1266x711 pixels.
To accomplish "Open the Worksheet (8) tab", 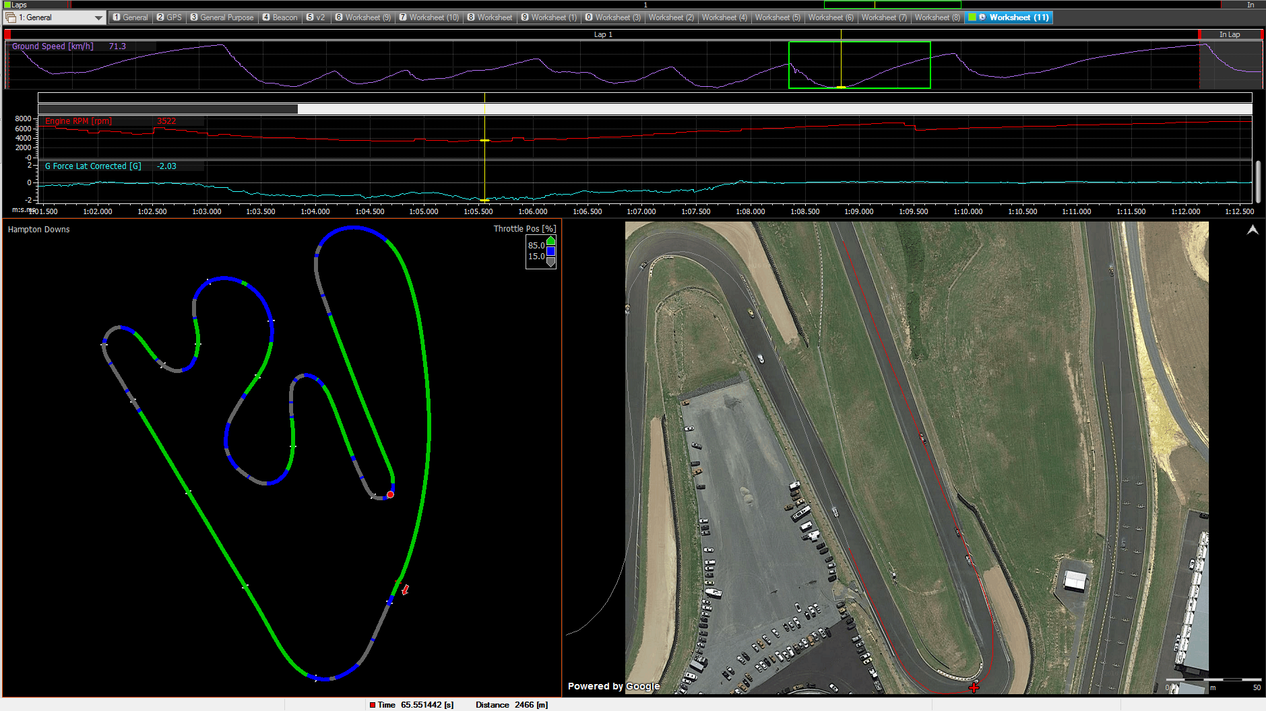I will (x=937, y=18).
